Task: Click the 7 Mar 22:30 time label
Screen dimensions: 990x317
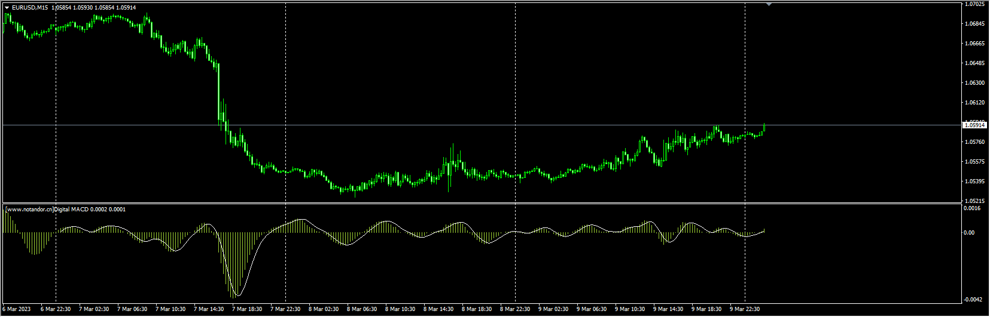Action: [285, 309]
